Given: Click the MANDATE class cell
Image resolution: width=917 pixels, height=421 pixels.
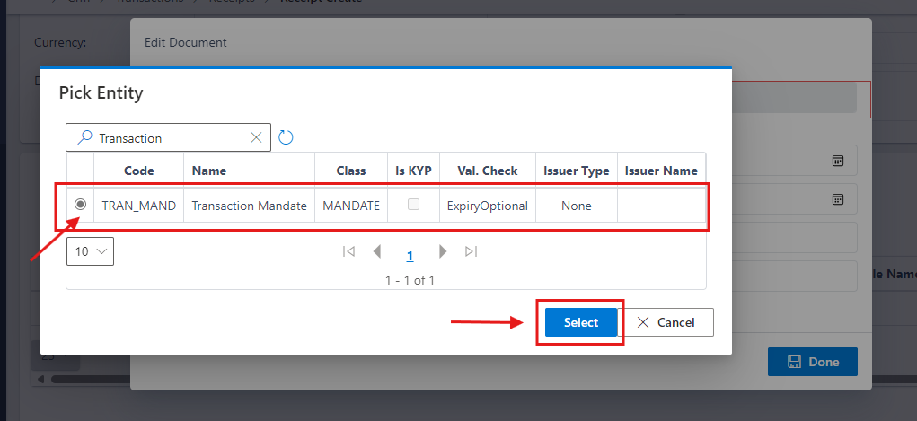Looking at the screenshot, I should pyautogui.click(x=351, y=206).
